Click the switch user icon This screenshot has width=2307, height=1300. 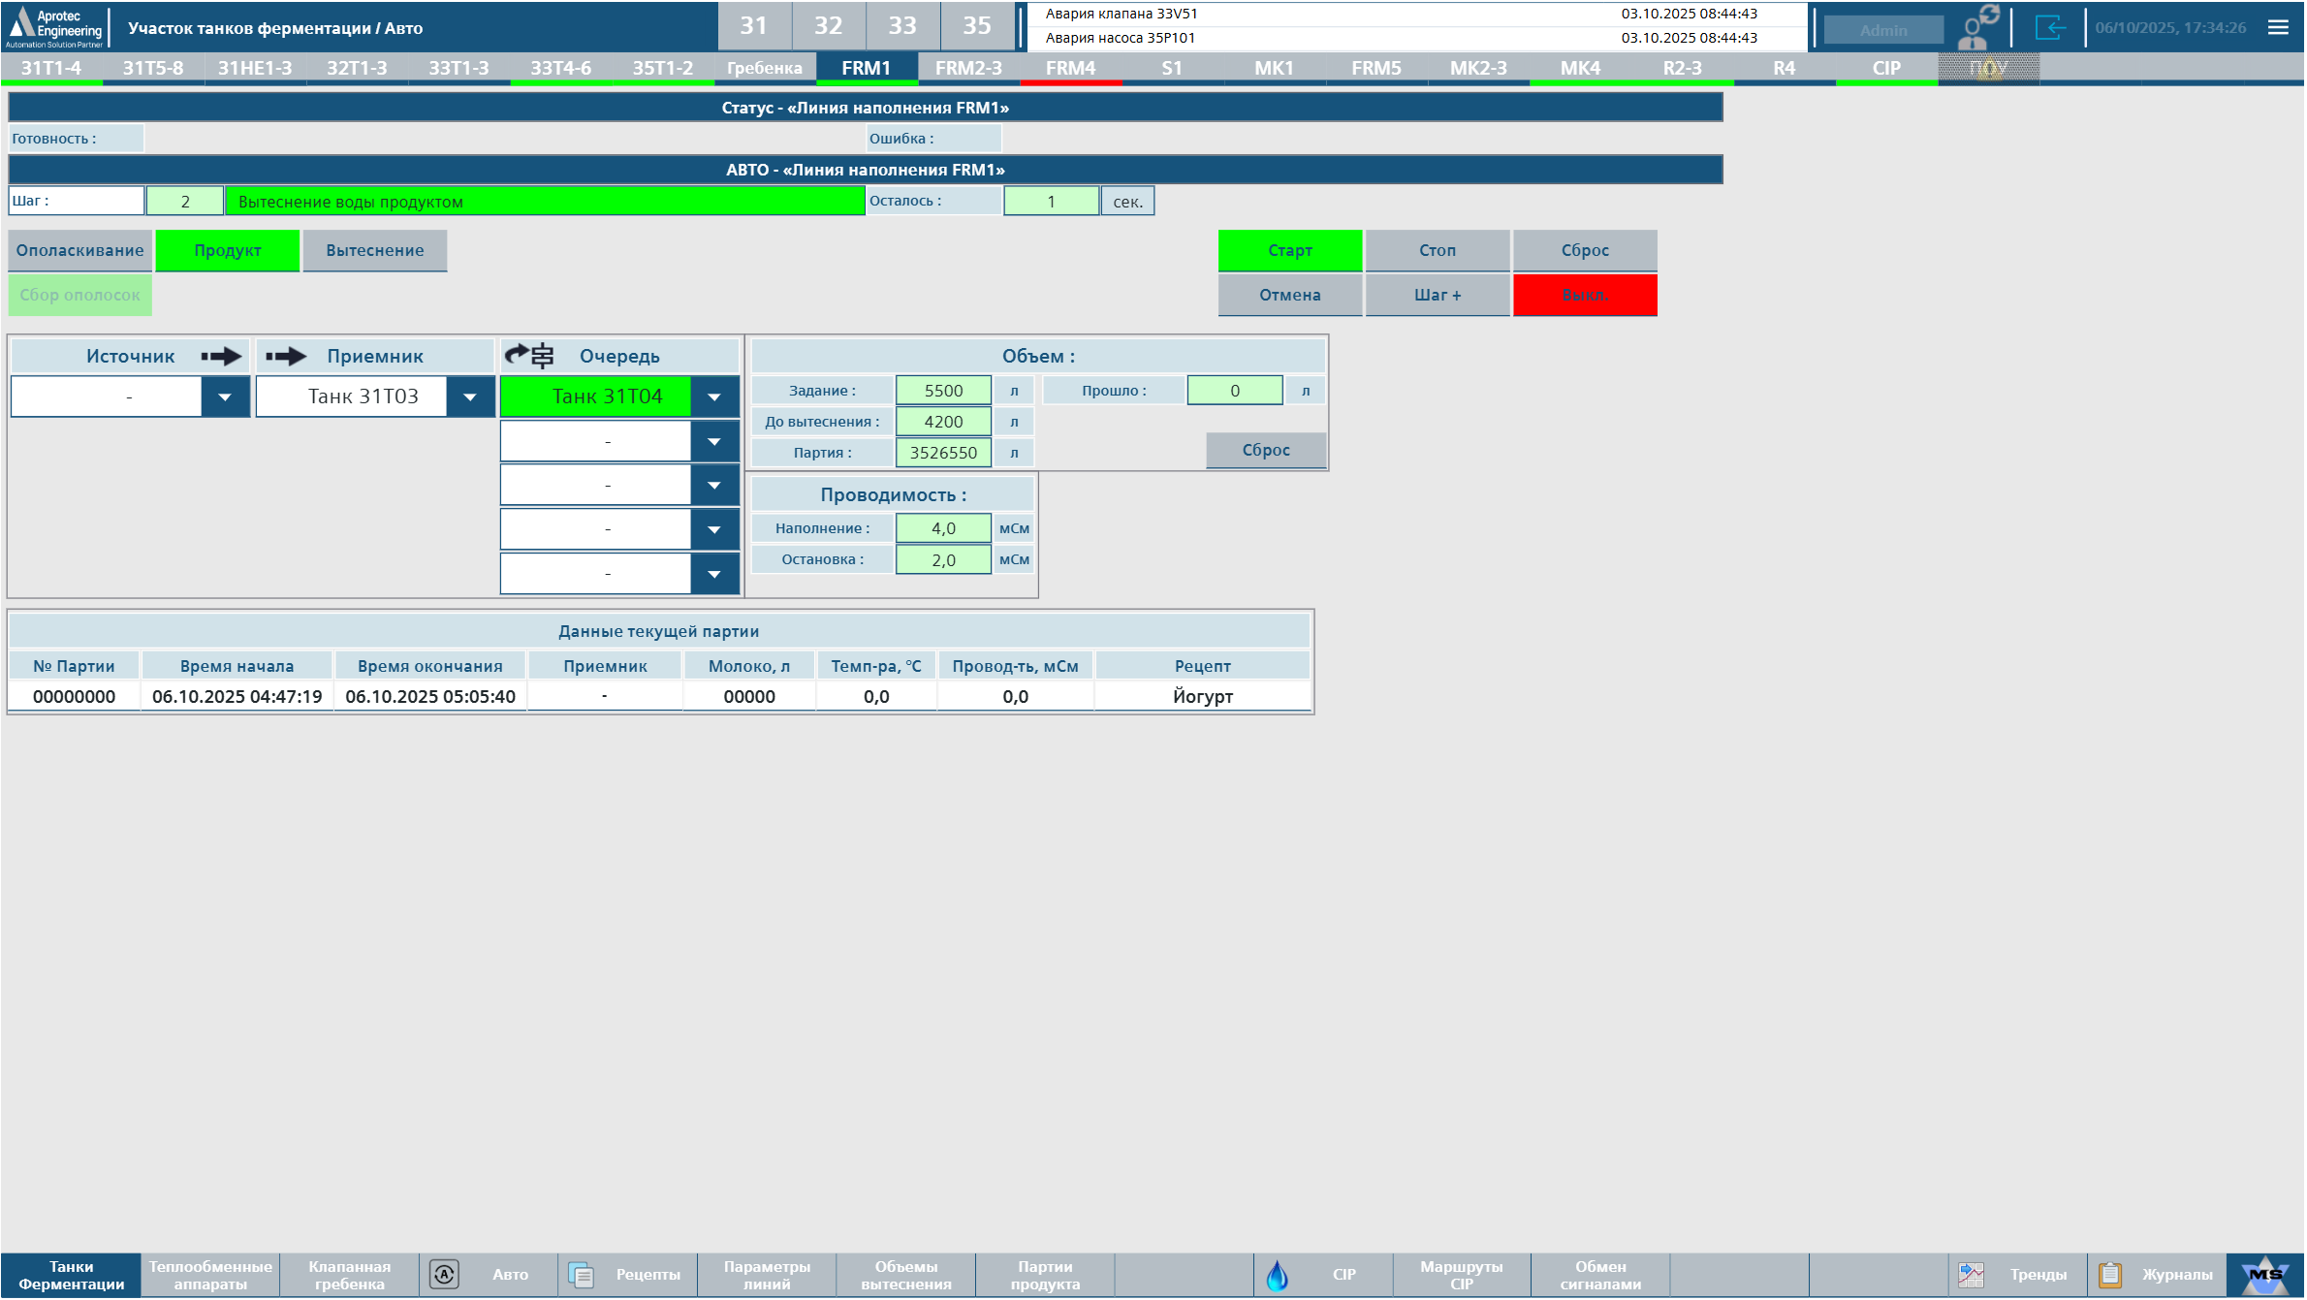coord(1977,27)
